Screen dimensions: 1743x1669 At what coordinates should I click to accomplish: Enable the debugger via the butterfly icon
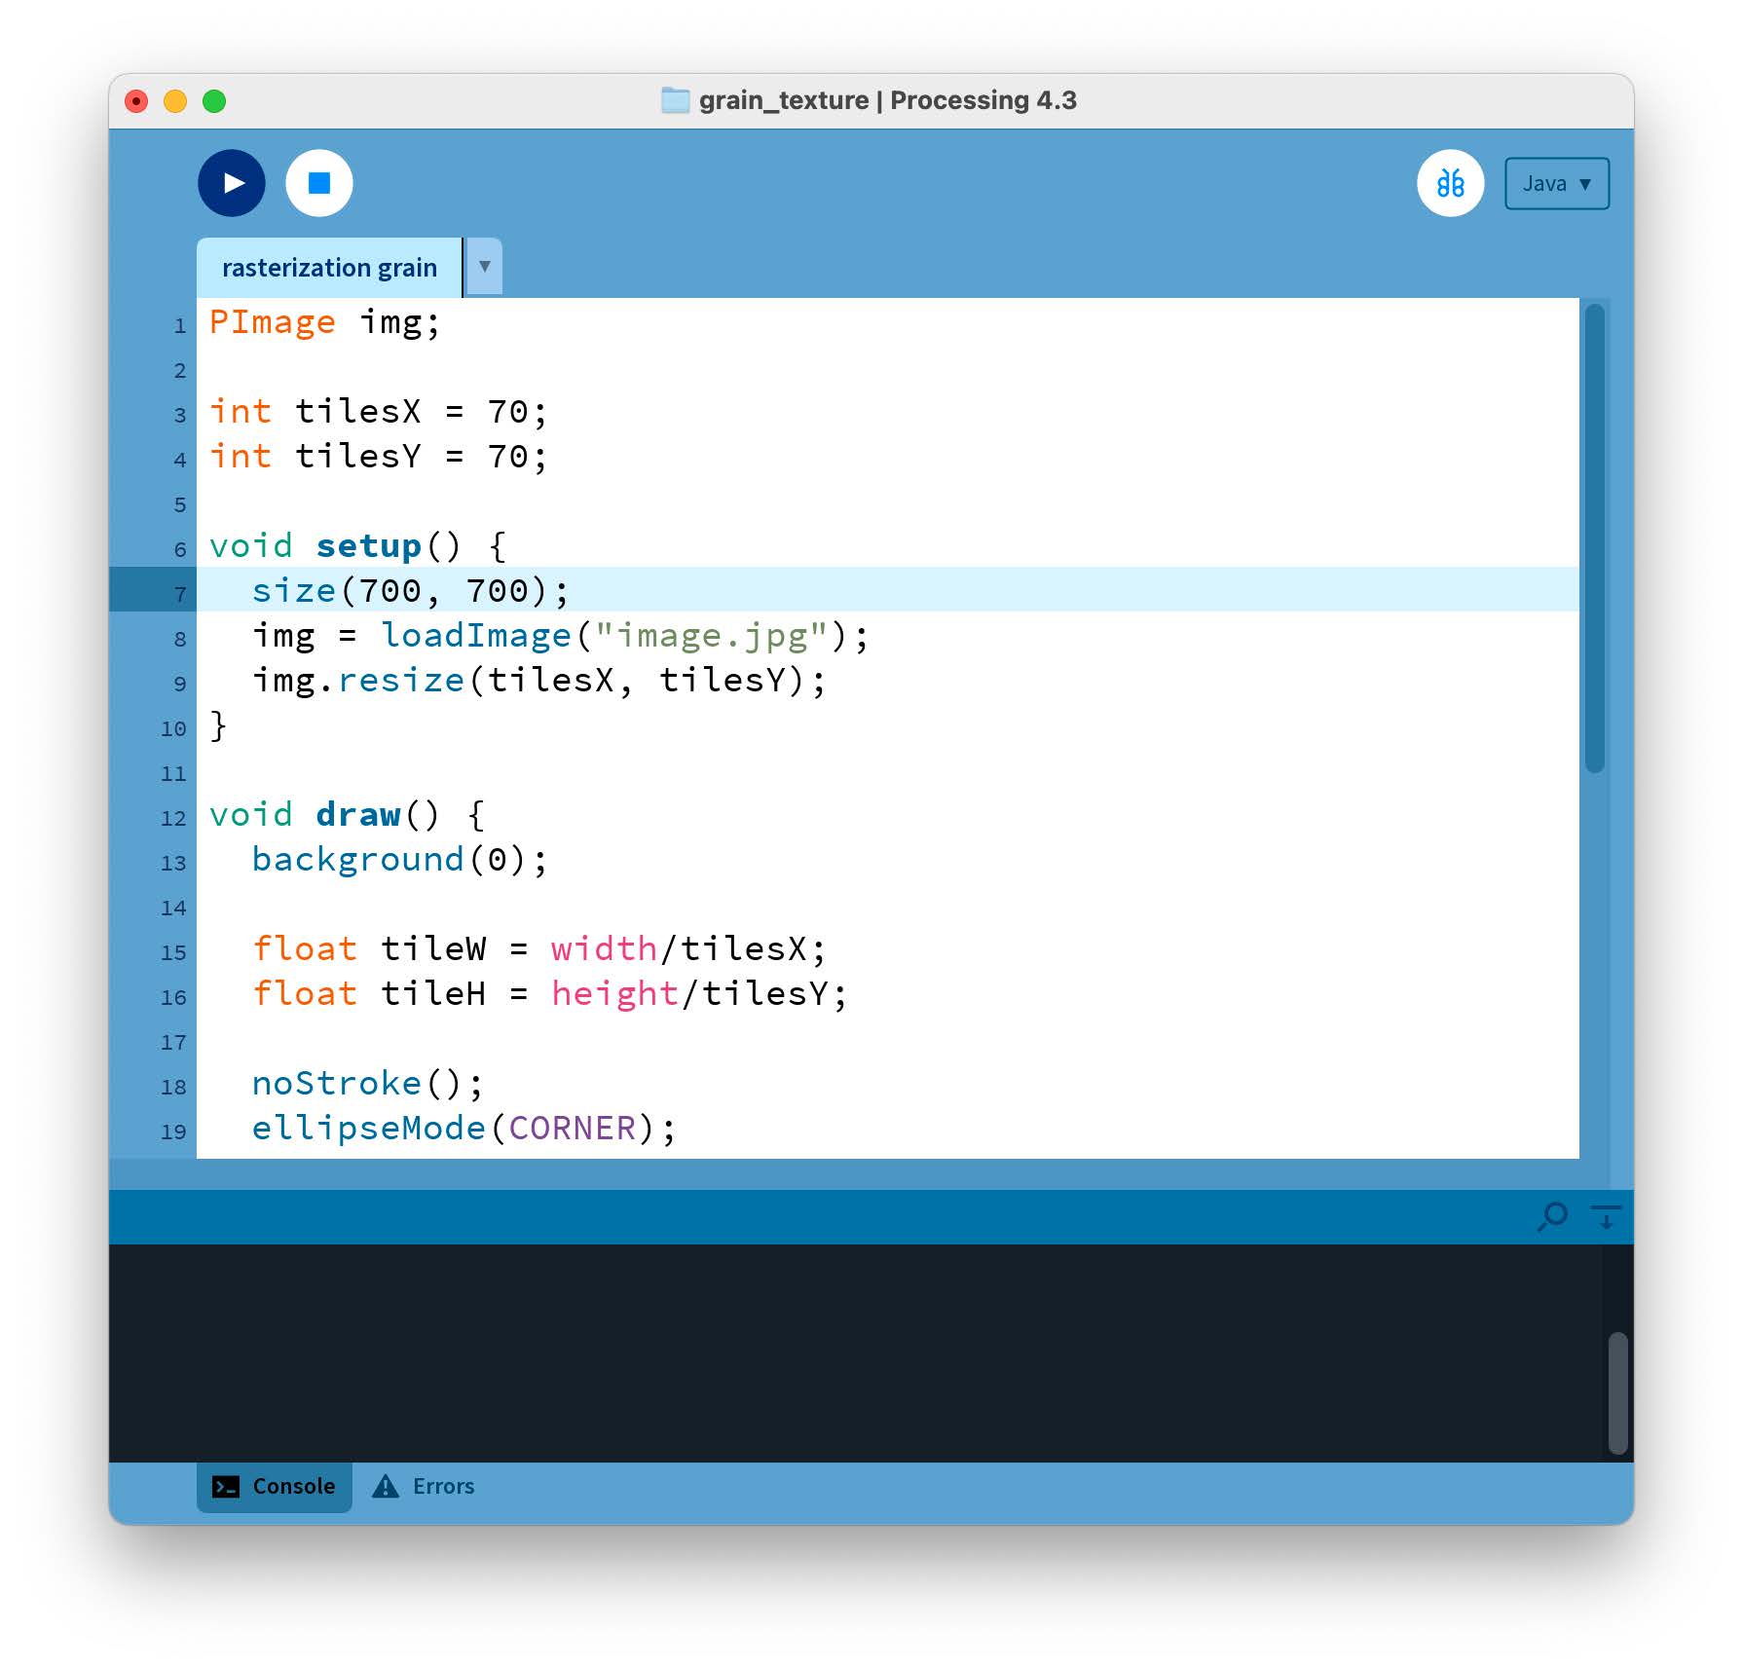[1450, 182]
